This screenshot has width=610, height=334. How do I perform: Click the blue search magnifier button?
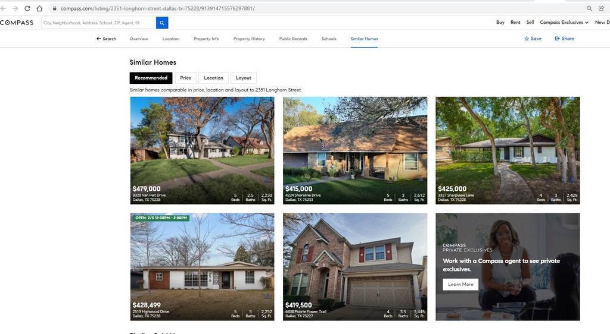[x=162, y=23]
